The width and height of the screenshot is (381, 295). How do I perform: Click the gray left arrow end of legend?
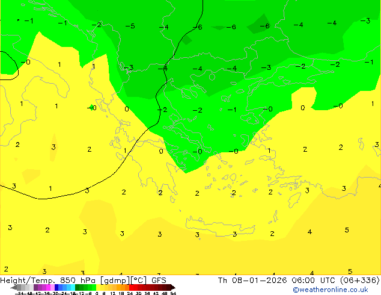tap(14, 287)
